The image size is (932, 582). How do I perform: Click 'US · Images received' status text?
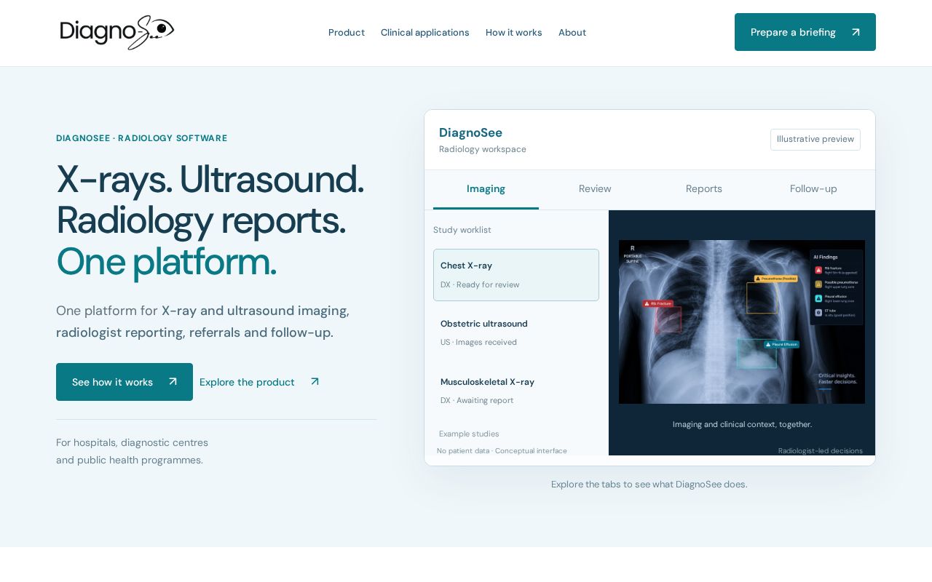478,343
